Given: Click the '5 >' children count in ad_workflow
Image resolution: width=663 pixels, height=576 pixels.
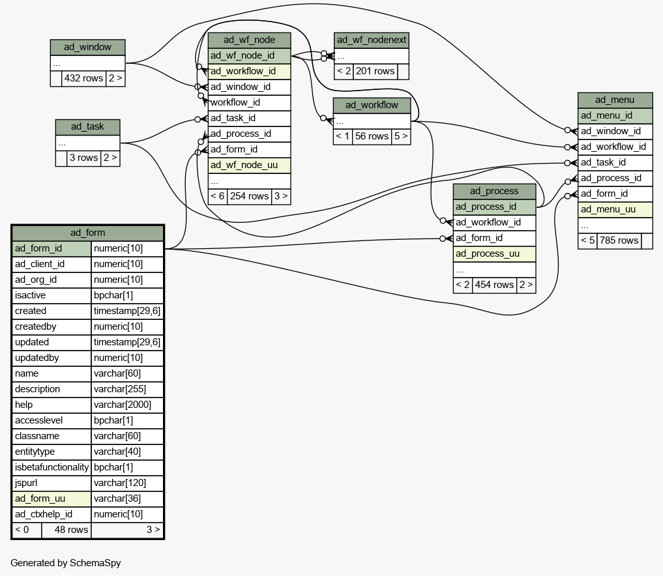Looking at the screenshot, I should [401, 136].
